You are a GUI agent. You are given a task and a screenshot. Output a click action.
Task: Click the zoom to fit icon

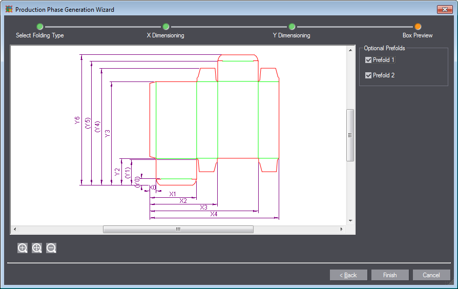tap(37, 248)
